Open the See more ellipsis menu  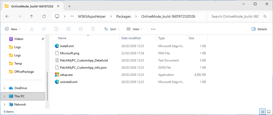point(153,29)
